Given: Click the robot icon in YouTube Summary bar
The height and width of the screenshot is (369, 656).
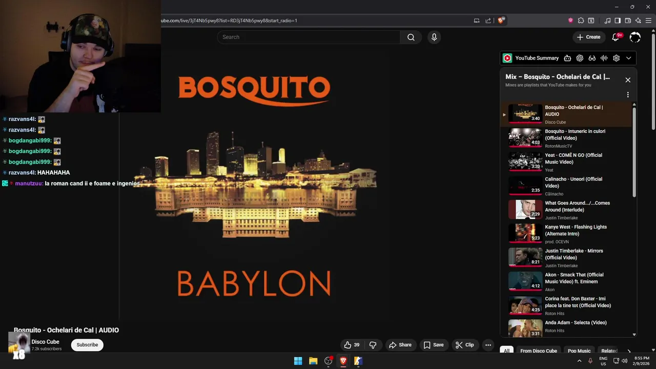Looking at the screenshot, I should point(567,58).
